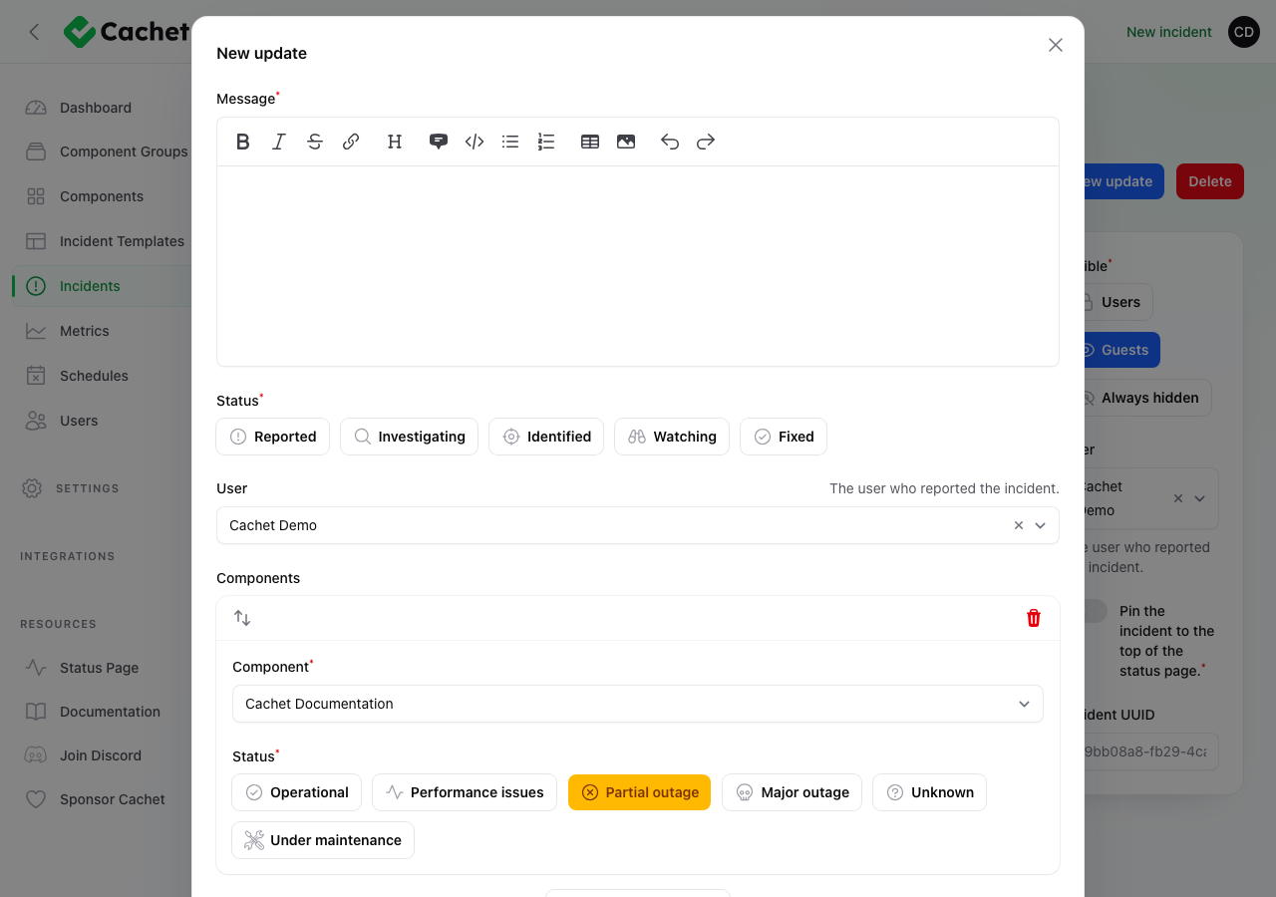The height and width of the screenshot is (897, 1276).
Task: Set update status to Fixed
Action: (x=784, y=437)
